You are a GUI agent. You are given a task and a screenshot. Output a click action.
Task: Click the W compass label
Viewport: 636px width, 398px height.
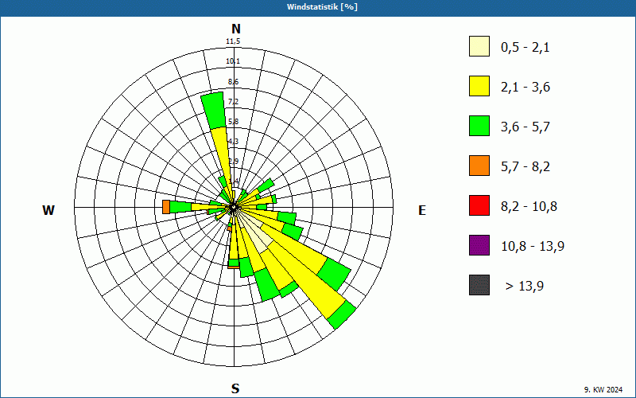click(x=48, y=210)
